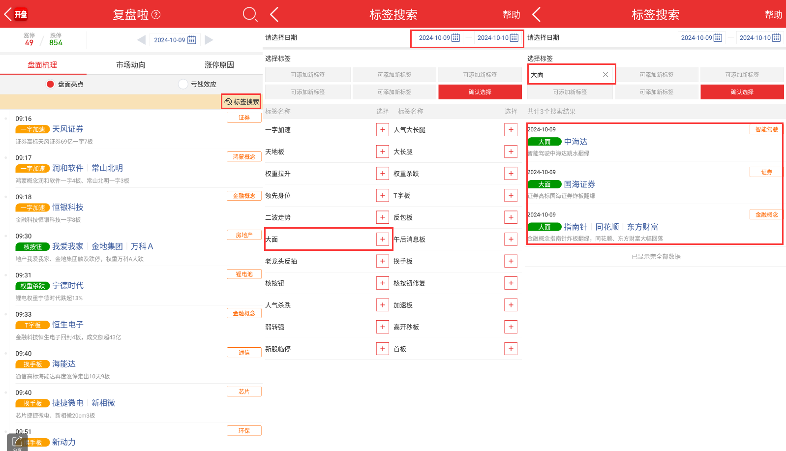Add the 午后消息板 tag with plus
Screen dimensions: 786x451
[511, 239]
